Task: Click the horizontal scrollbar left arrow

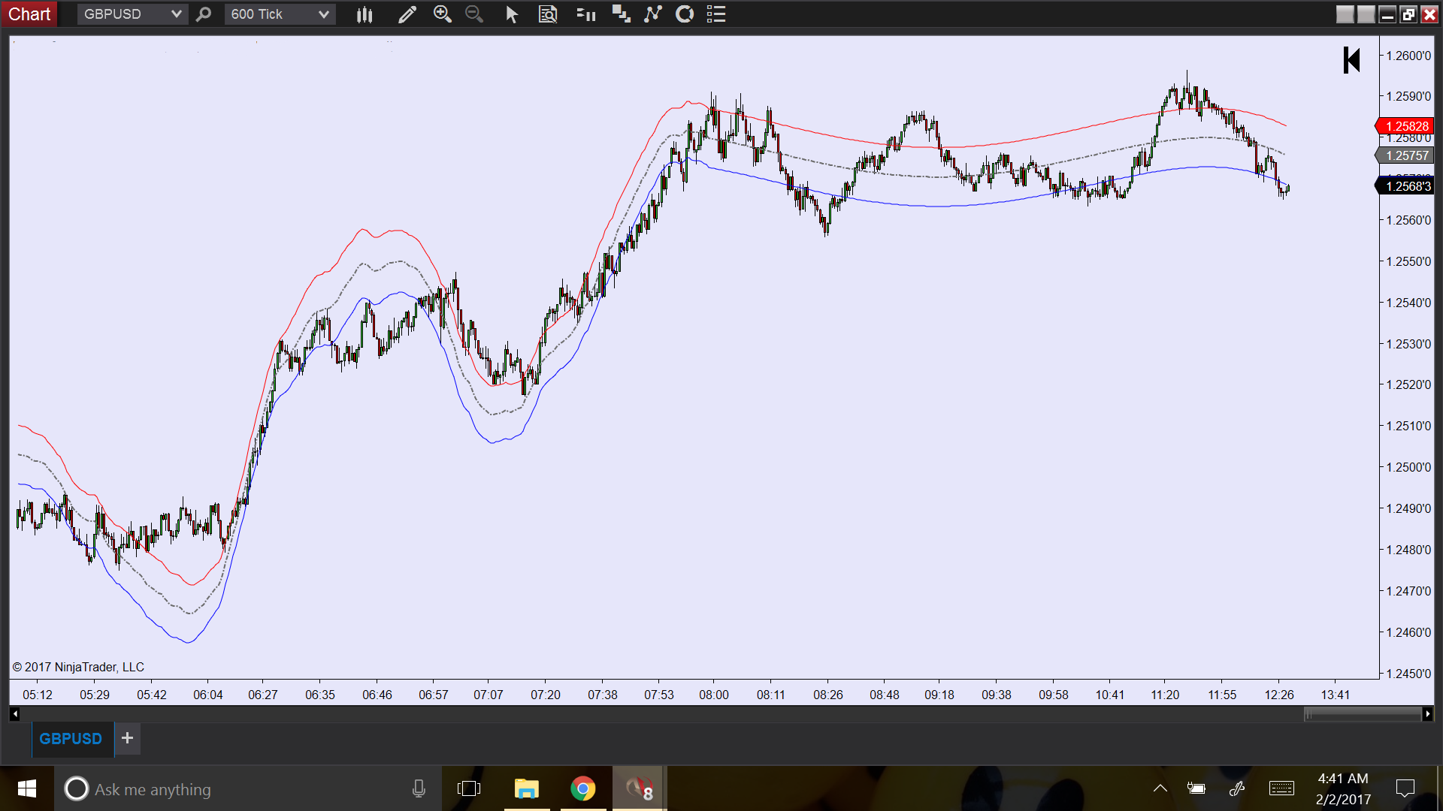Action: pos(15,714)
